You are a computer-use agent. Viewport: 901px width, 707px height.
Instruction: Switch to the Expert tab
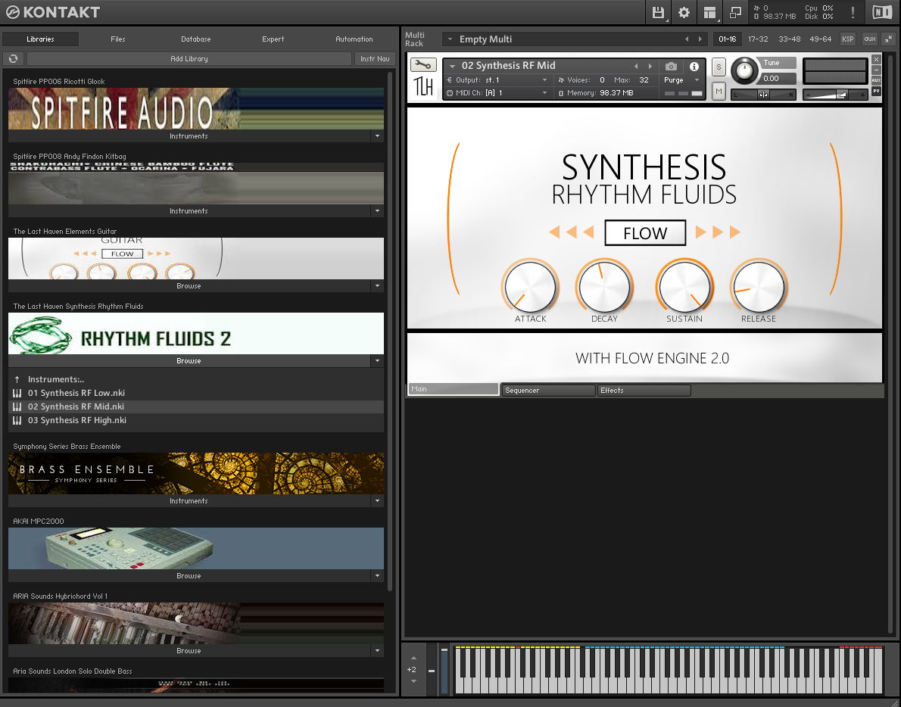click(x=273, y=39)
